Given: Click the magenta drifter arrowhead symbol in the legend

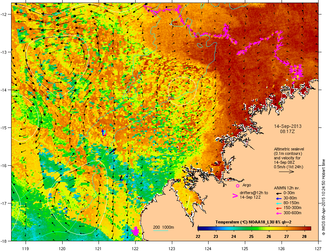Looking at the screenshot, I should coord(235,195).
